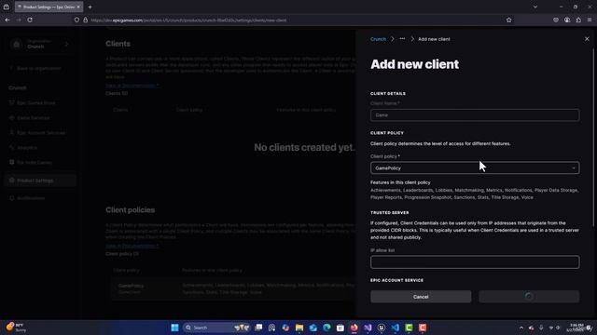
Task: Open the Microsoft Store taskbar icon
Action: (340, 328)
